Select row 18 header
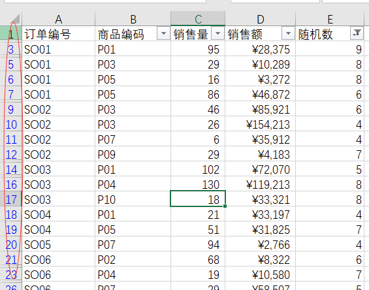The width and height of the screenshot is (369, 290). click(11, 214)
